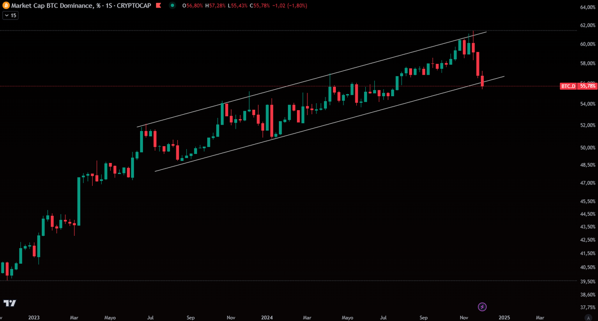Screen dimensions: 598x321
Task: Click the open value O56,80%
Action: tap(194, 5)
